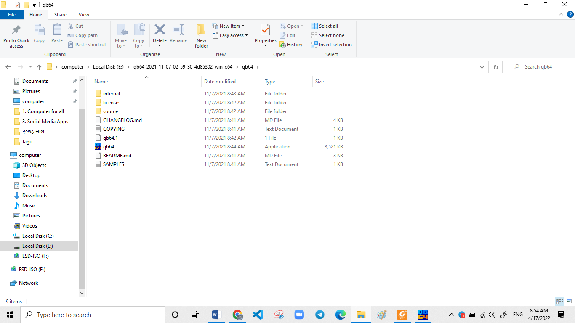Switch to the Share ribbon tab
Viewport: 575px width, 323px height.
(x=60, y=15)
